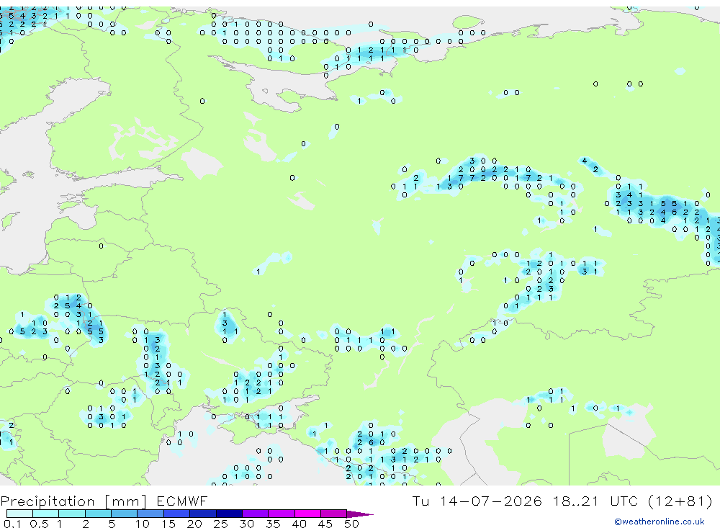The image size is (720, 528).
Task: Select the 40–45 mm magenta legend swatch
Action: [307, 514]
